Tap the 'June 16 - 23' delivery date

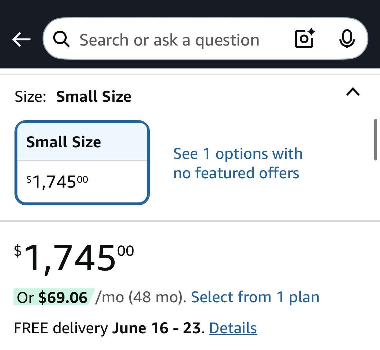[156, 328]
